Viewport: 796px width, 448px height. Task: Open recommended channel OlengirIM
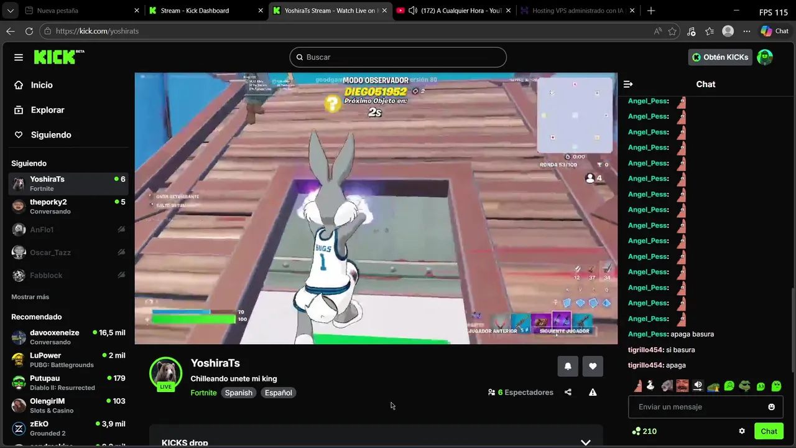pos(68,406)
